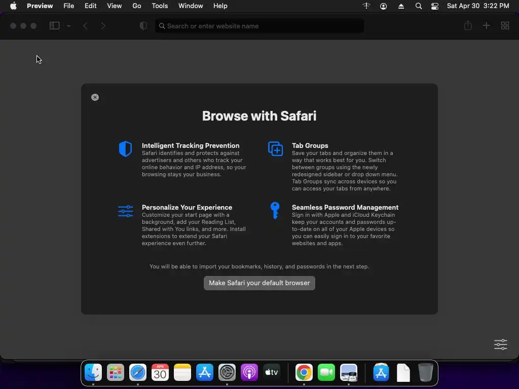519x389 pixels.
Task: Open the Preview menu
Action: tap(40, 6)
